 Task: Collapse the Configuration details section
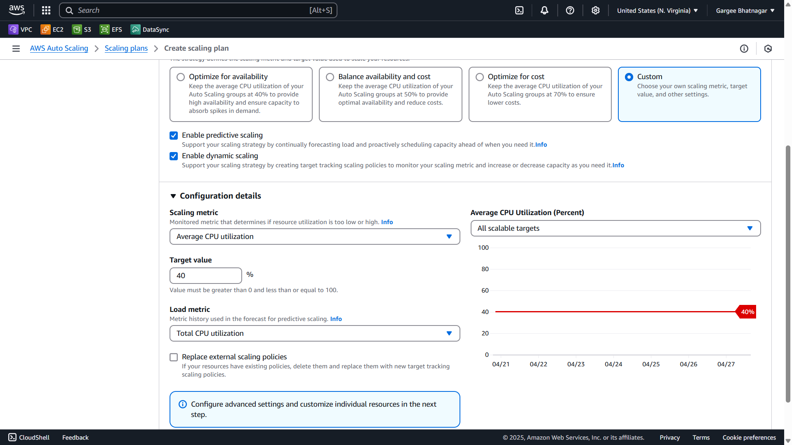(x=173, y=196)
